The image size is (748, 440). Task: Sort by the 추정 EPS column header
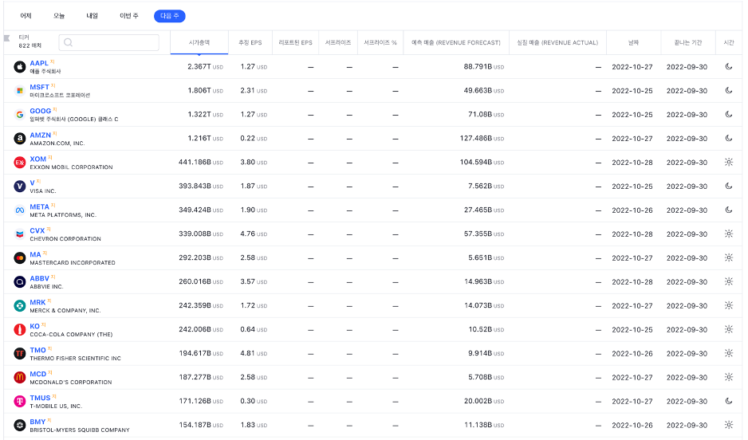pyautogui.click(x=250, y=42)
